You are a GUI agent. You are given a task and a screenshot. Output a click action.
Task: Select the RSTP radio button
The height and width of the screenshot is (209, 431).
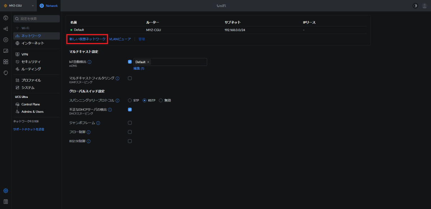point(144,101)
